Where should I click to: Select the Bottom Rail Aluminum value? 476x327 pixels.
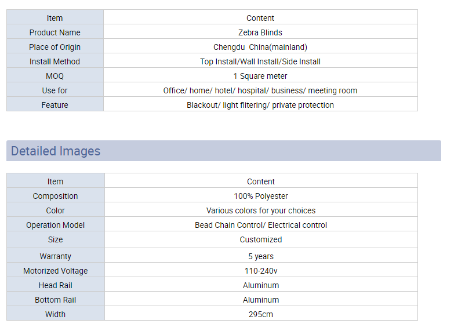pos(261,300)
